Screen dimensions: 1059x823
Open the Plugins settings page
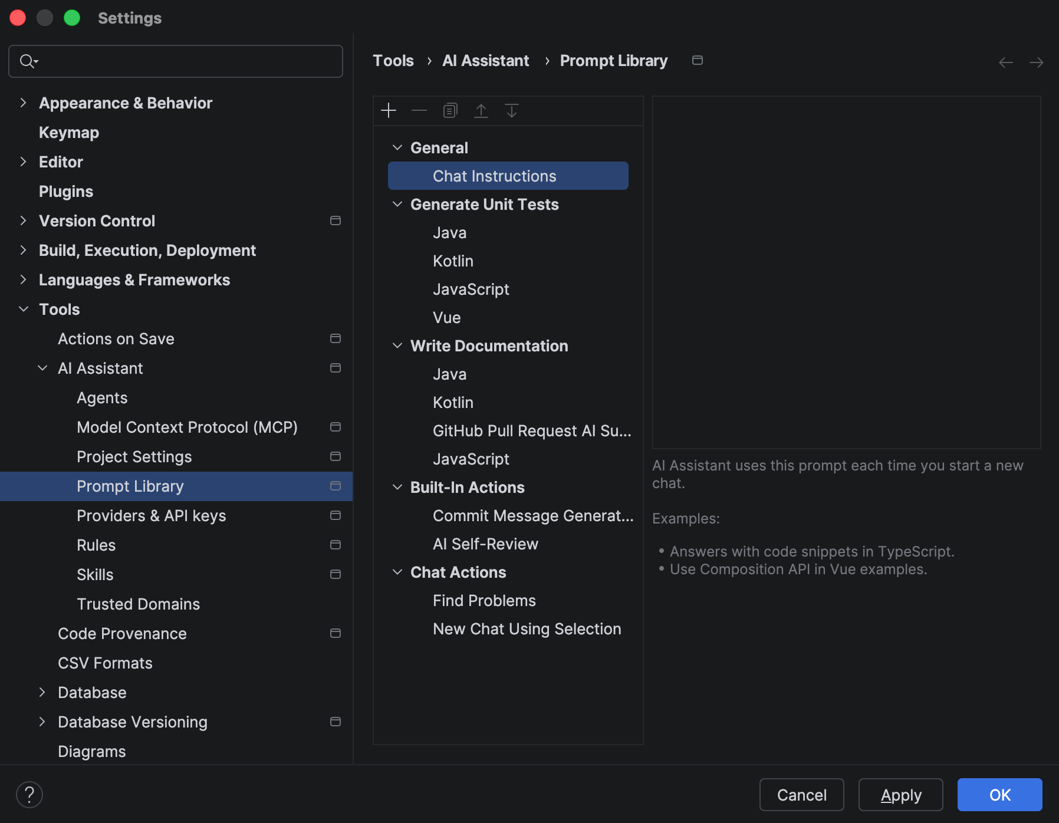click(x=66, y=191)
